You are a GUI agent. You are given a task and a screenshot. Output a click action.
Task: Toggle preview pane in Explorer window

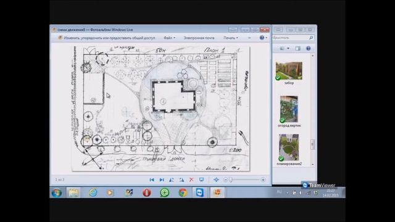(297, 48)
